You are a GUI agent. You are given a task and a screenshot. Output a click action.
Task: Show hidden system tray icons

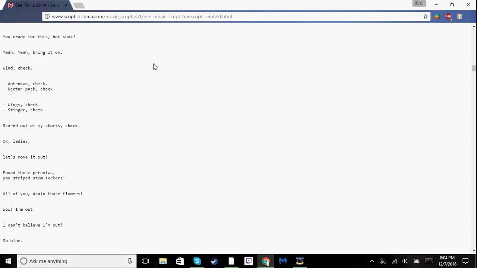click(372, 261)
